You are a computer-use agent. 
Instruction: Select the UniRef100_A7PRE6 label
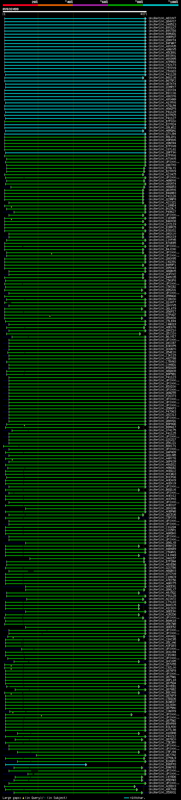point(162,62)
